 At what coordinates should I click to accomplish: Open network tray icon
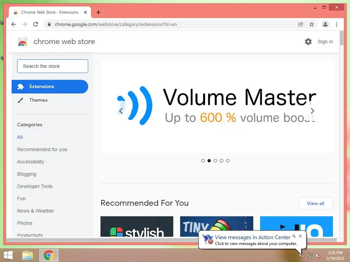coord(310,255)
